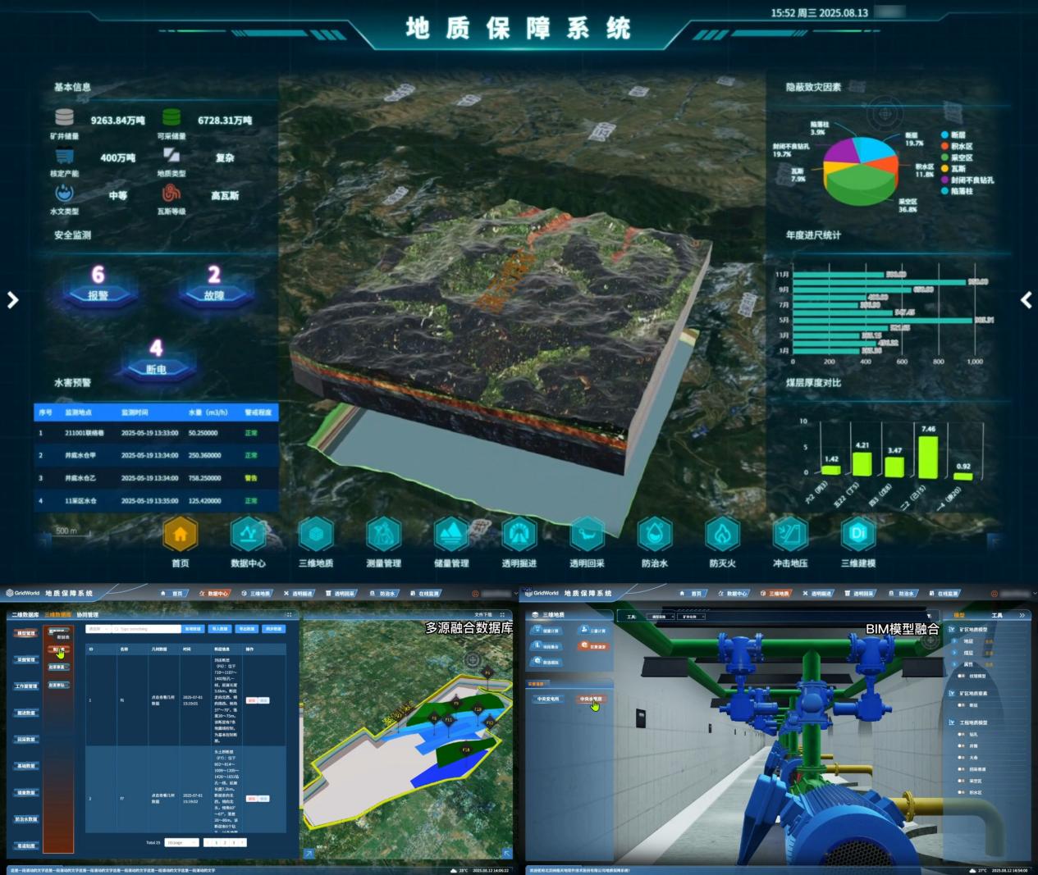Toggle the 钻孔 layer in 工程地质模型
The image size is (1038, 875).
[962, 734]
